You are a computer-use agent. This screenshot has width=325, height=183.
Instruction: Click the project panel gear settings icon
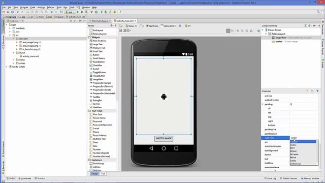coord(80,21)
